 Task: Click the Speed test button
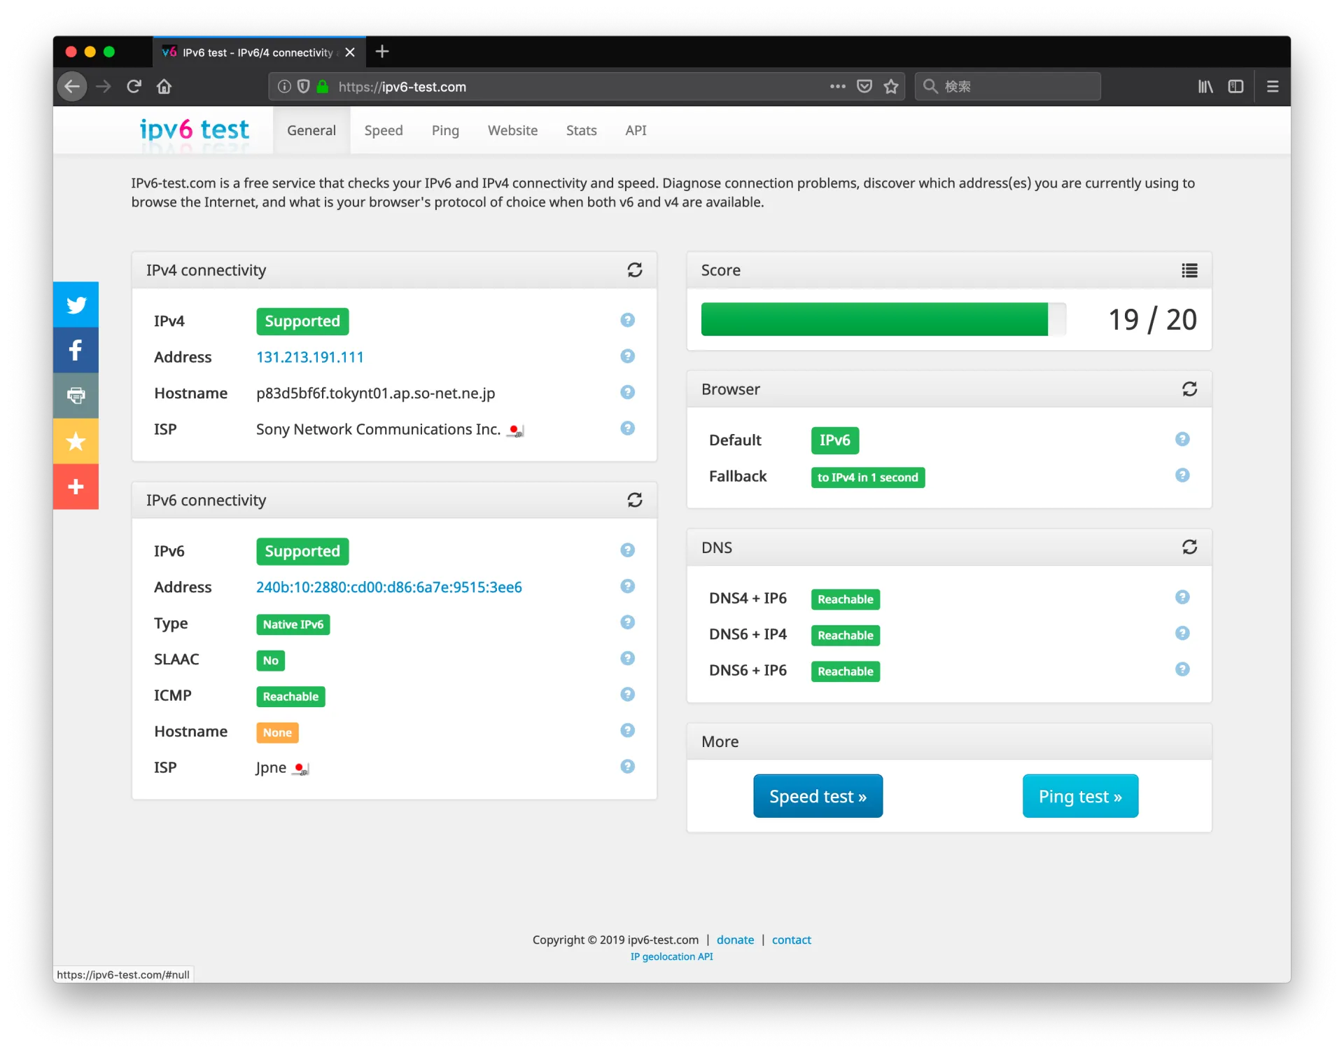[818, 796]
